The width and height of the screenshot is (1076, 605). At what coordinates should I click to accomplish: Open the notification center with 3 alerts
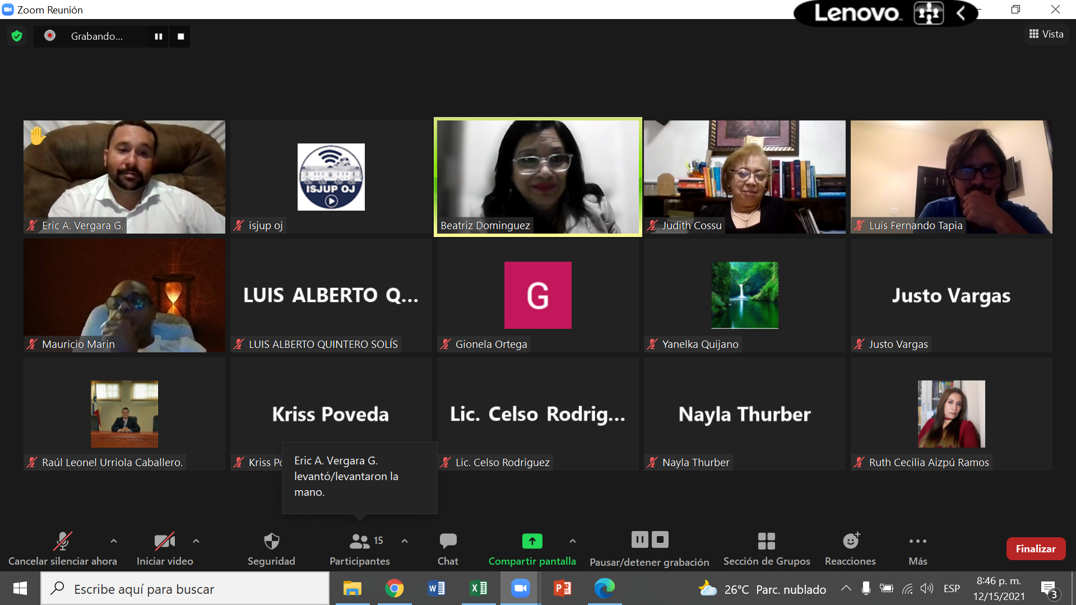click(1050, 589)
